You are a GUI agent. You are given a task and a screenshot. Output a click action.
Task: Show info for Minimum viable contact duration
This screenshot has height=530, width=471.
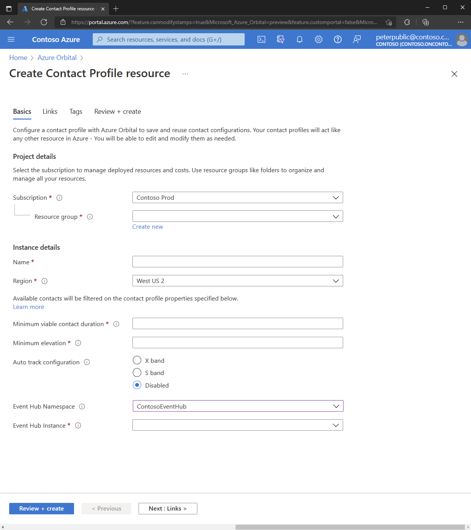116,324
